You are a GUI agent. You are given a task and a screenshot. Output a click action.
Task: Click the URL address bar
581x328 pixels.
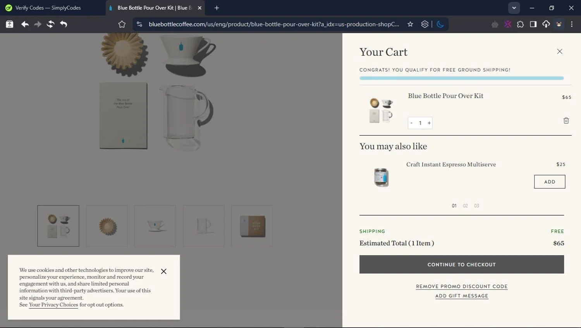[274, 24]
